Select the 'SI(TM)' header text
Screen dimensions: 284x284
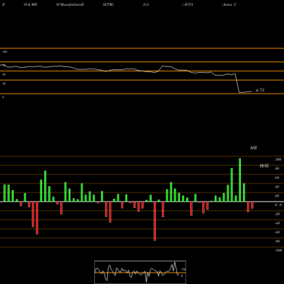(108, 5)
